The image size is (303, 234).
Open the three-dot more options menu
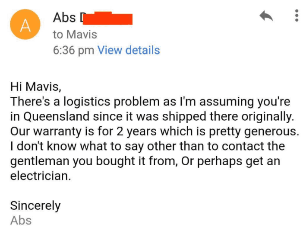pyautogui.click(x=297, y=16)
